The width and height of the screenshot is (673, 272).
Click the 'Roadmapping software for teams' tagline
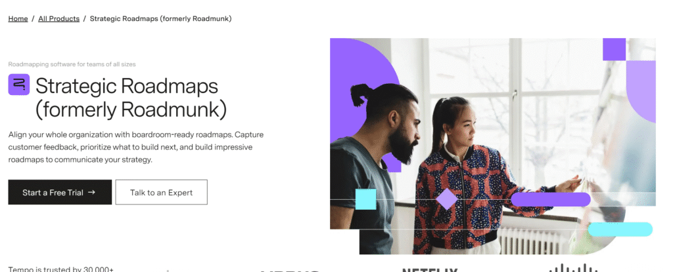[x=72, y=64]
